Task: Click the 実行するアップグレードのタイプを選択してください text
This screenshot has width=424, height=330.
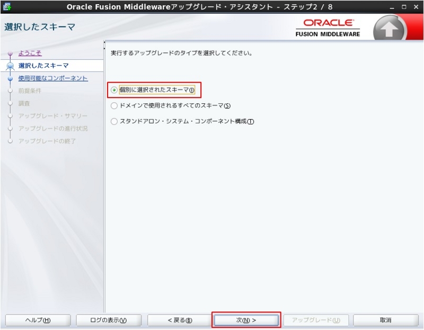Action: pos(181,53)
